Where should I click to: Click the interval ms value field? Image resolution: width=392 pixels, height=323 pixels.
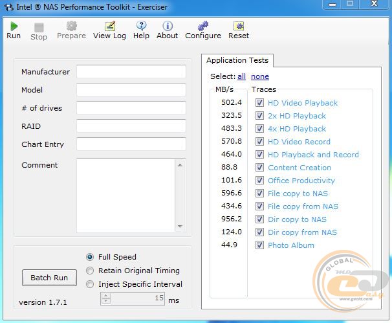pos(138,298)
